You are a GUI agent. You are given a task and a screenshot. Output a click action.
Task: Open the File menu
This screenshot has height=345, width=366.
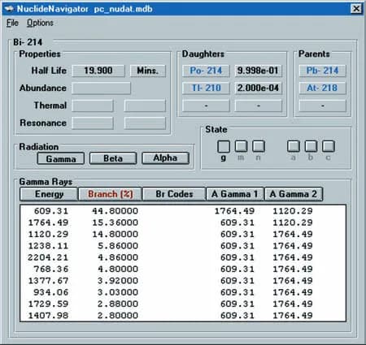click(x=12, y=23)
